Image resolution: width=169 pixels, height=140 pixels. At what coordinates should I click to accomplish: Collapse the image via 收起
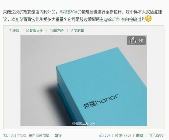[16, 31]
